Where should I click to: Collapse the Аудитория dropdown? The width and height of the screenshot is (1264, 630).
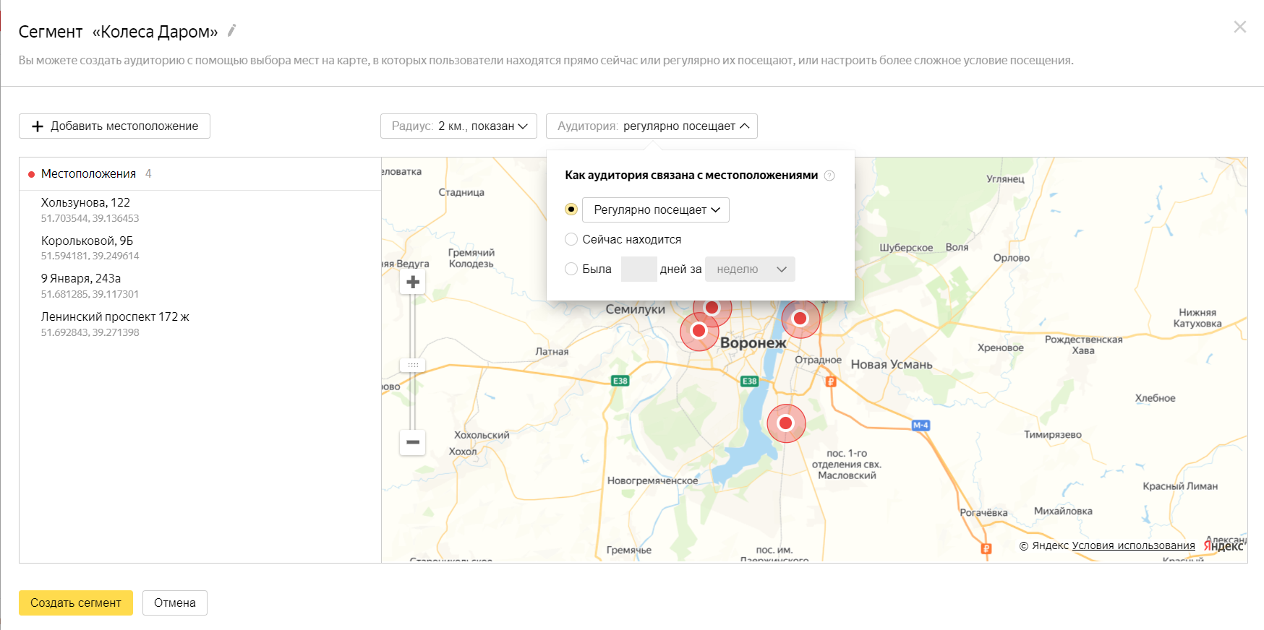[x=652, y=126]
